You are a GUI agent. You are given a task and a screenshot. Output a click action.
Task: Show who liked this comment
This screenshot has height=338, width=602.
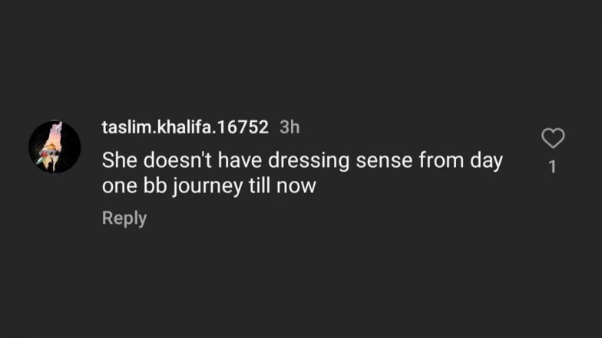[x=553, y=166]
